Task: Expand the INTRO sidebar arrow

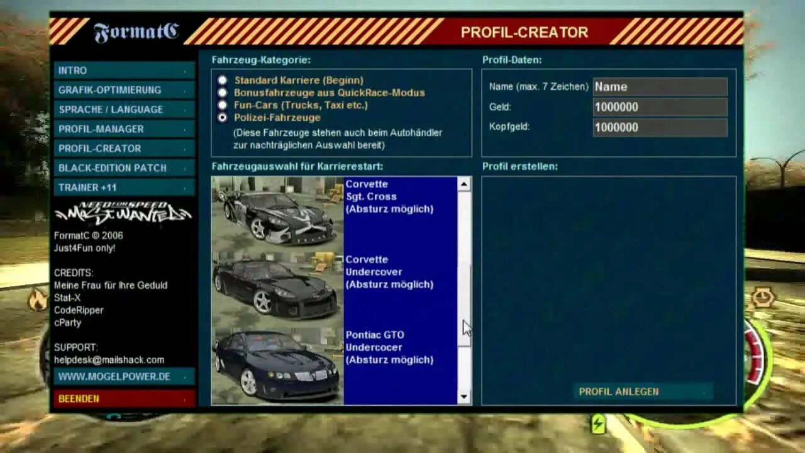Action: 184,71
